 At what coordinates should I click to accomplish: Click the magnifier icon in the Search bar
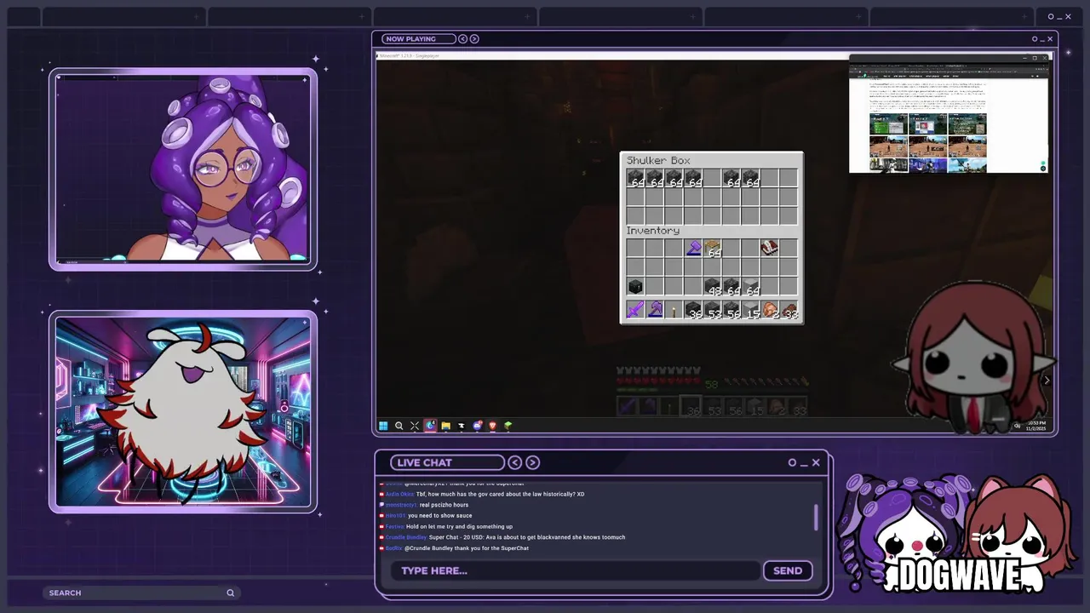(230, 593)
